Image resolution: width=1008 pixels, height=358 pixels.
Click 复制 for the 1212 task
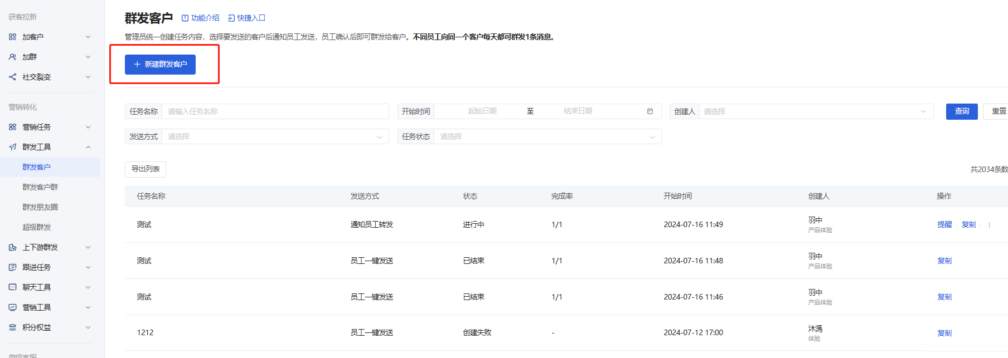944,334
